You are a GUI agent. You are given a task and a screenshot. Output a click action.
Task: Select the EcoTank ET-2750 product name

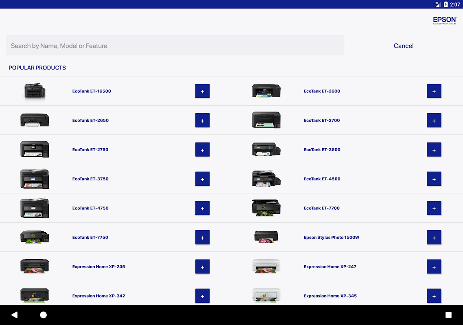coord(90,149)
